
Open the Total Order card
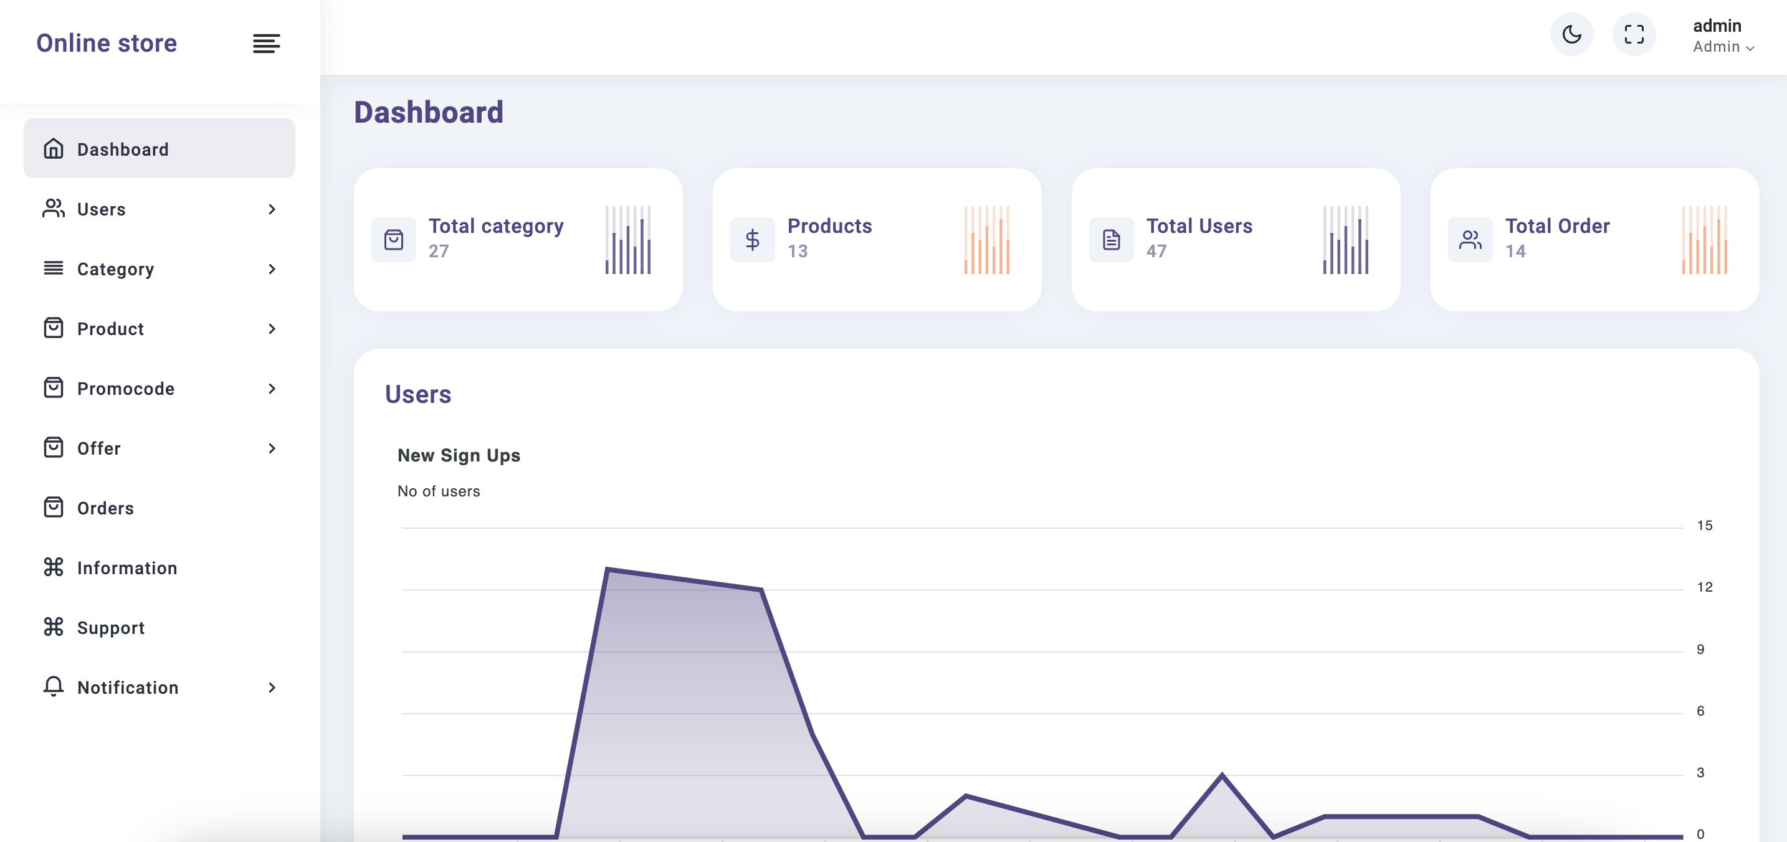(1594, 239)
